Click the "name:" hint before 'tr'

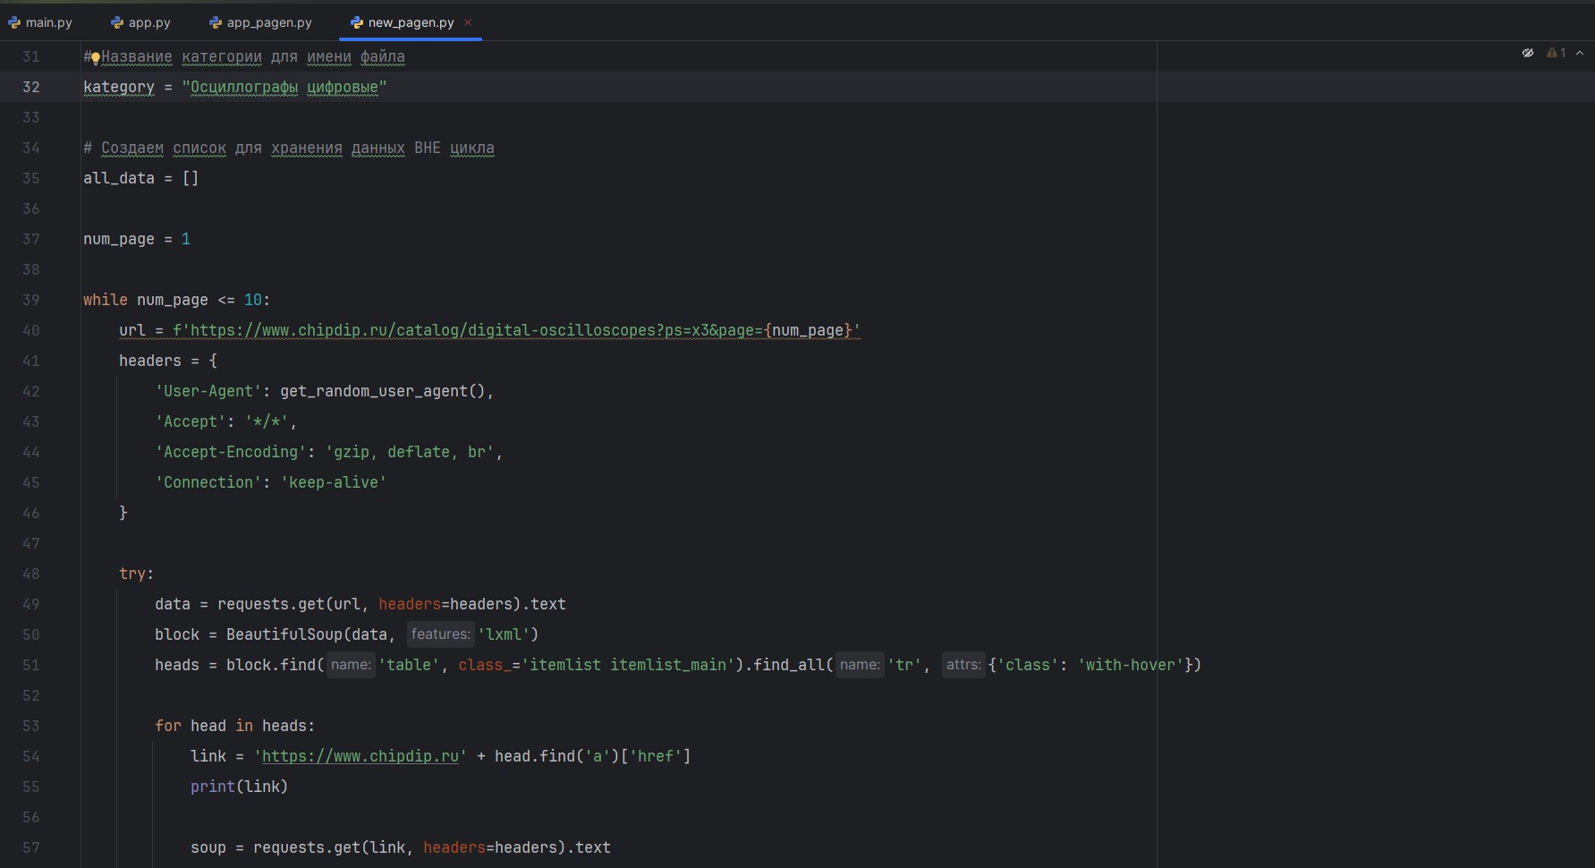pyautogui.click(x=860, y=665)
